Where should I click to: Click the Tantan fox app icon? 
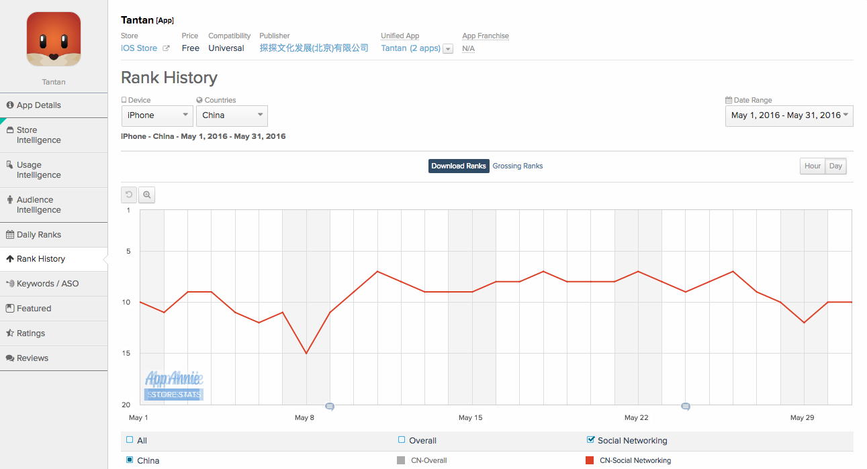(x=54, y=39)
